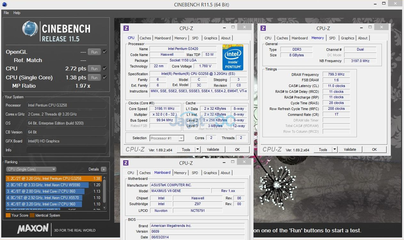The width and height of the screenshot is (404, 240).
Task: Click the Ranking list scrollbar
Action: (x=104, y=191)
